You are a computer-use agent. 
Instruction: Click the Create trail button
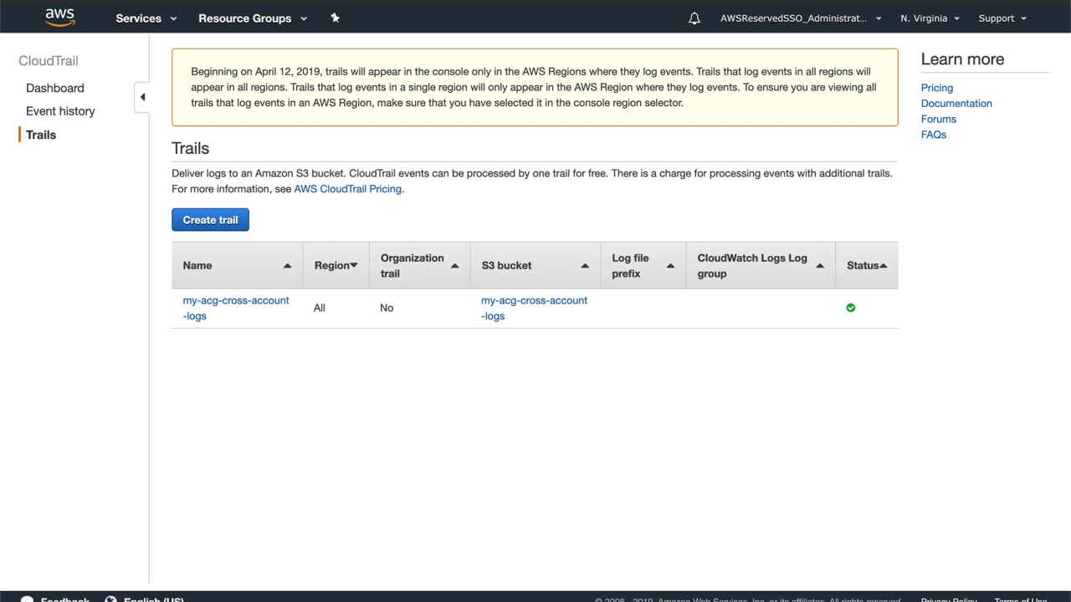210,220
